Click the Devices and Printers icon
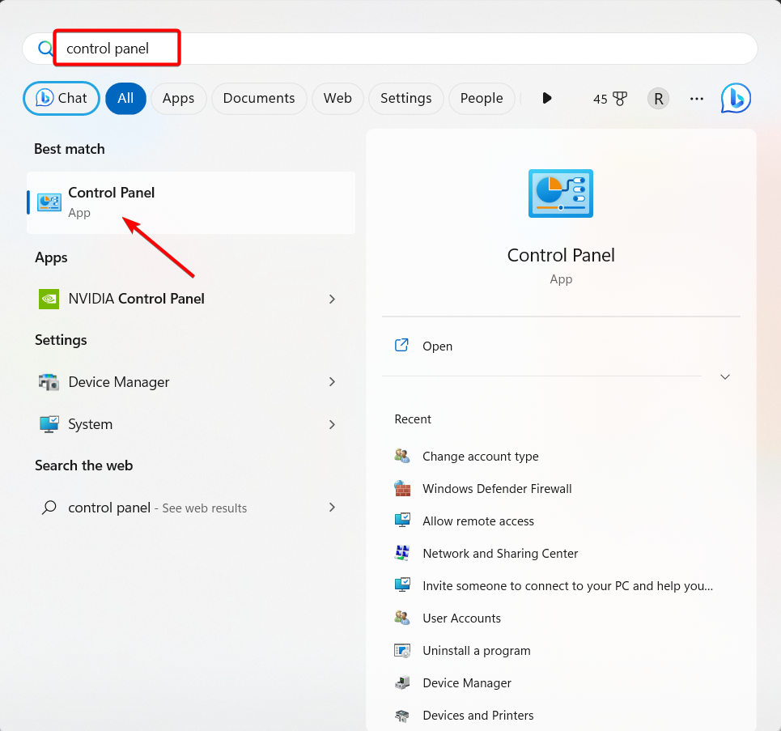The width and height of the screenshot is (781, 731). click(x=402, y=716)
